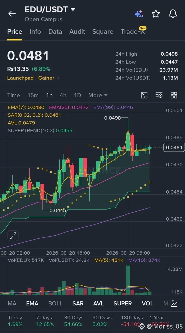Tap the 7 Days 12.65% performance
This screenshot has height=333, width=185.
coord(45,321)
